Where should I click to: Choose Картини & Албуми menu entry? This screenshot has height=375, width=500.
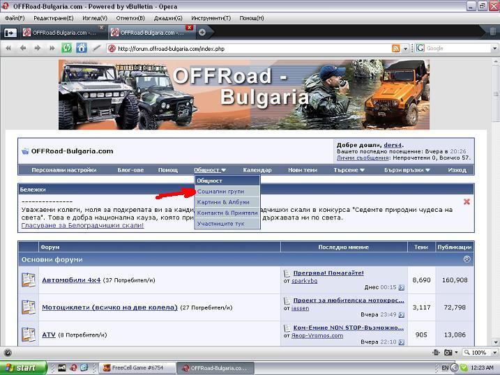point(223,202)
